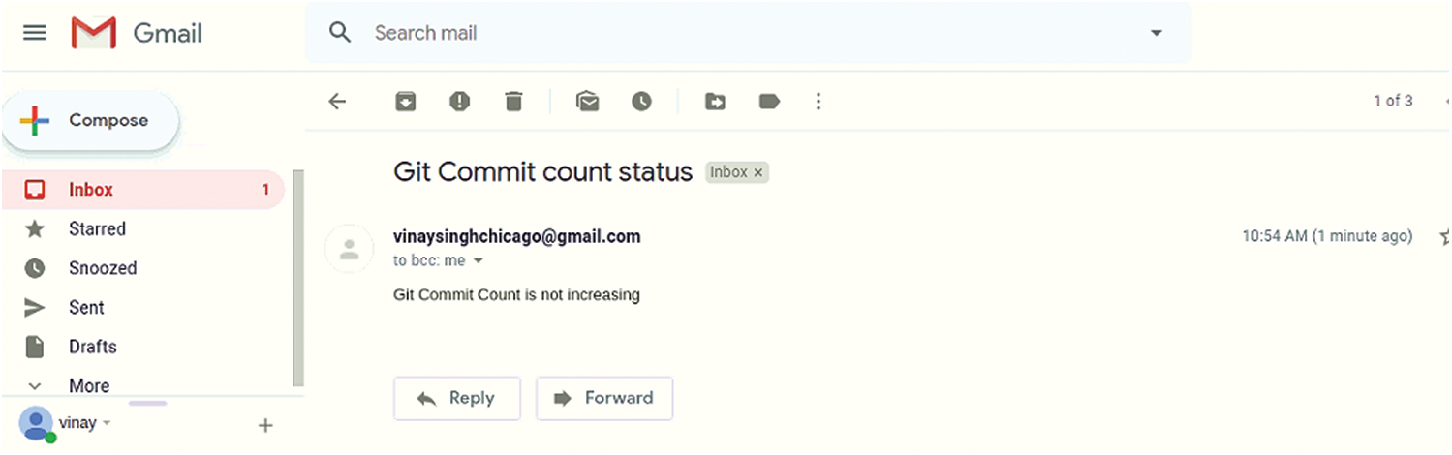The width and height of the screenshot is (1452, 455).
Task: Show recipient details next to bcc: me
Action: point(478,261)
